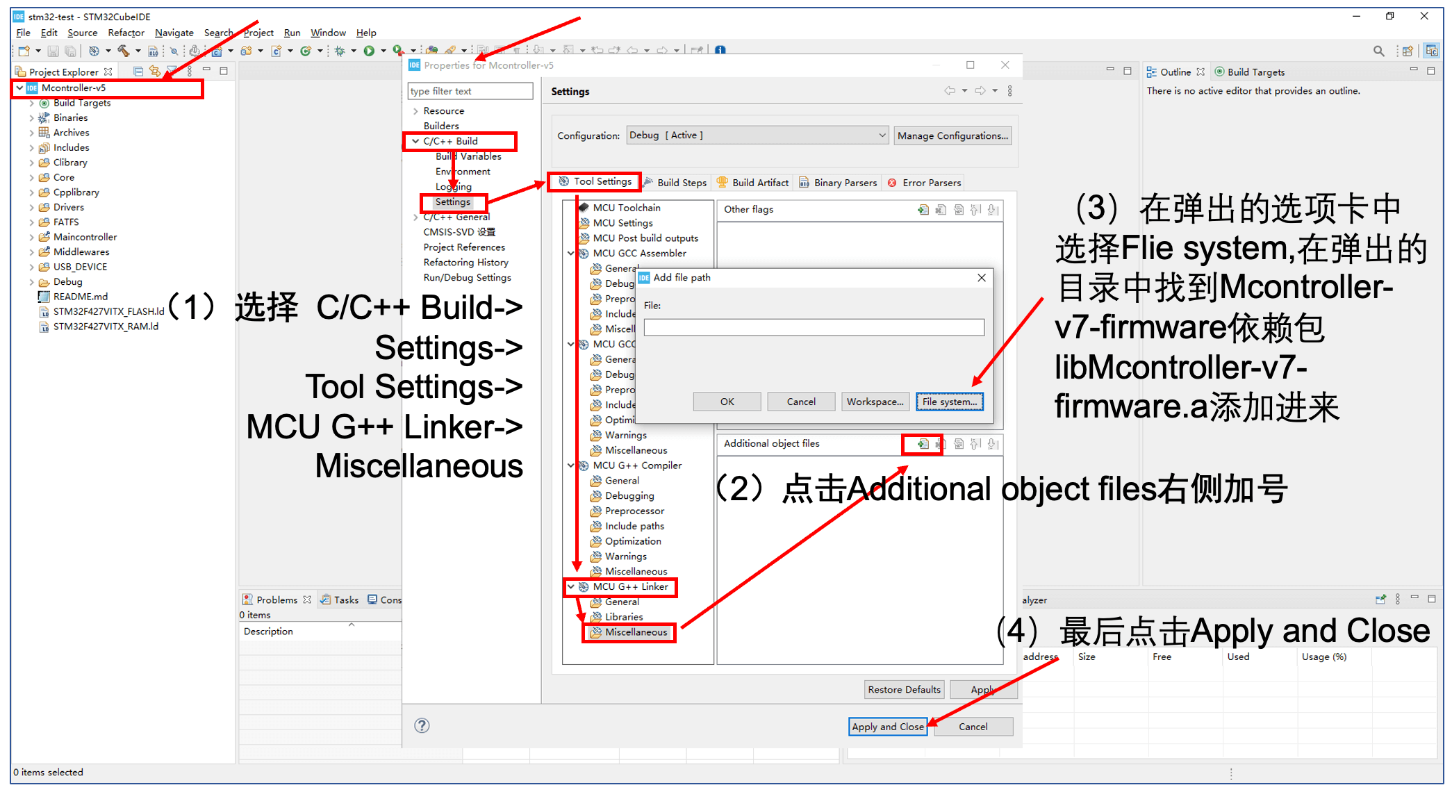Click the toolbar search magnifier icon
The height and width of the screenshot is (792, 1452).
pyautogui.click(x=1378, y=51)
